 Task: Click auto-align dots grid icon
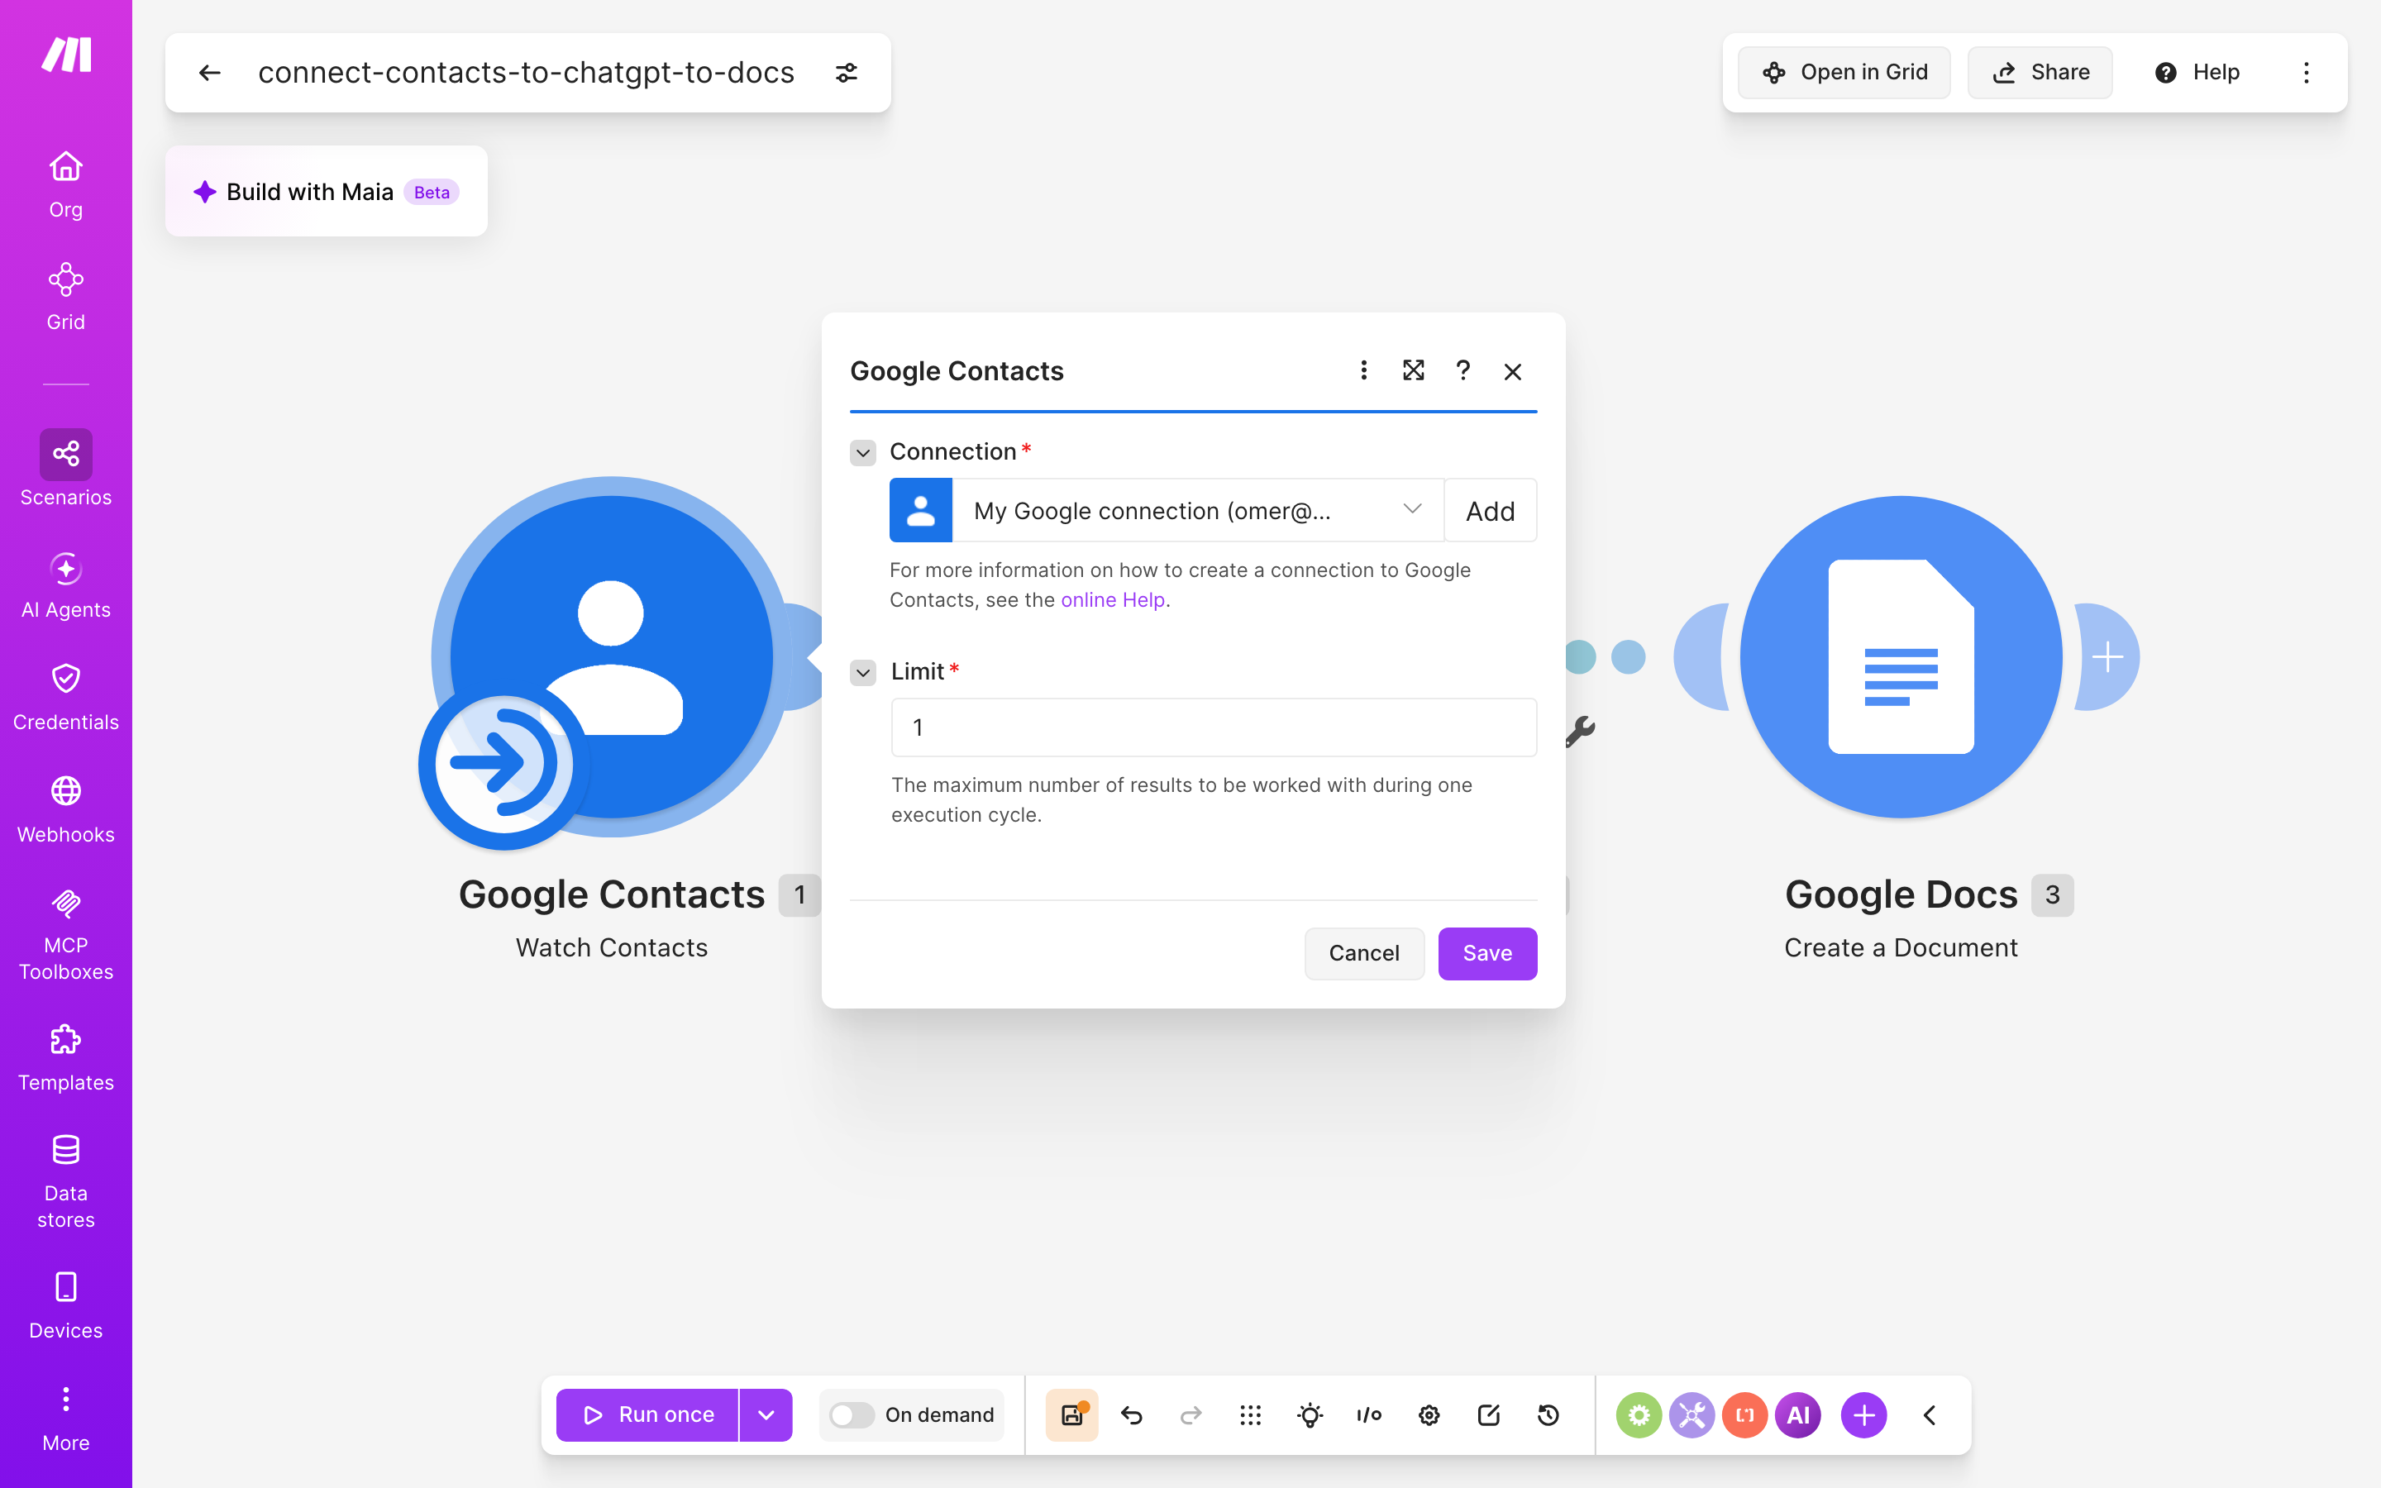tap(1251, 1414)
